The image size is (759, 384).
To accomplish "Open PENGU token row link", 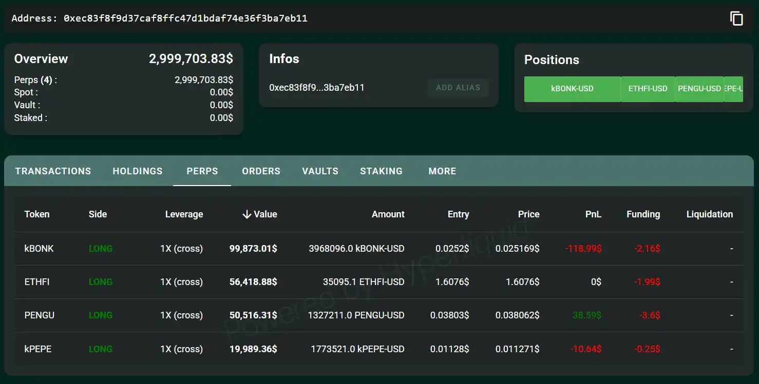I will pos(39,315).
